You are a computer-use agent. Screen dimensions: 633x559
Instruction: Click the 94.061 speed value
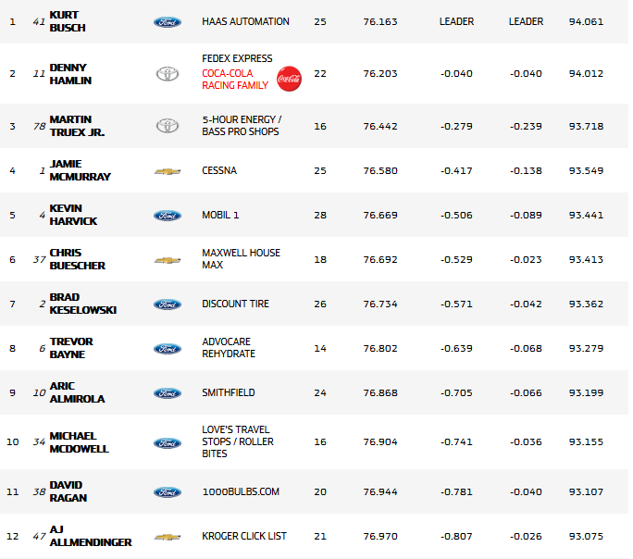point(586,21)
